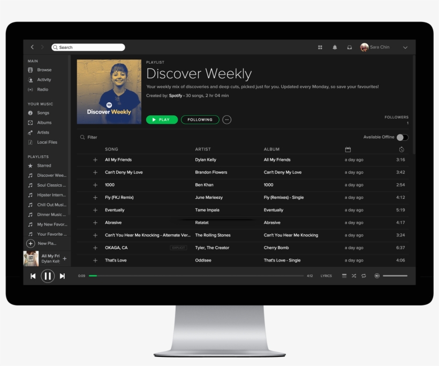This screenshot has width=439, height=366.
Task: Open Songs under Your Music
Action: click(41, 113)
